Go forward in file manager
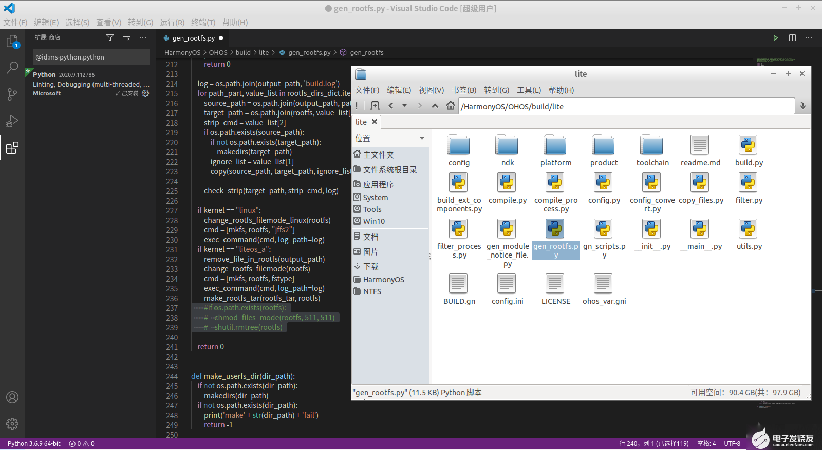The height and width of the screenshot is (450, 822). 420,106
